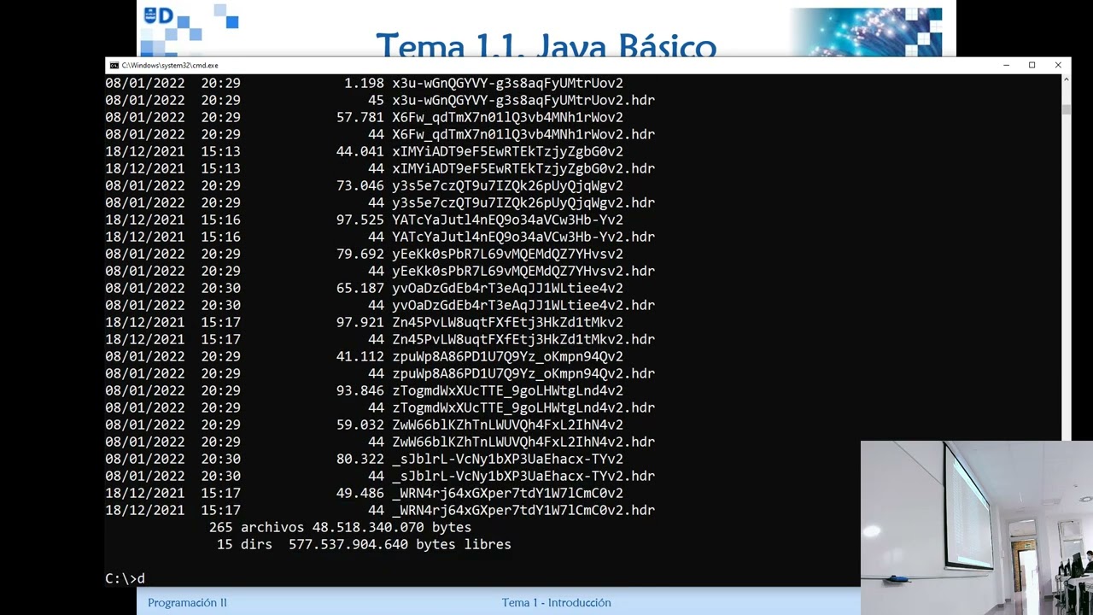Click file name yEeKk0sPbR7L69vMQEMdQZ7YHvsv2
Viewport: 1093px width, 615px height.
pos(507,254)
